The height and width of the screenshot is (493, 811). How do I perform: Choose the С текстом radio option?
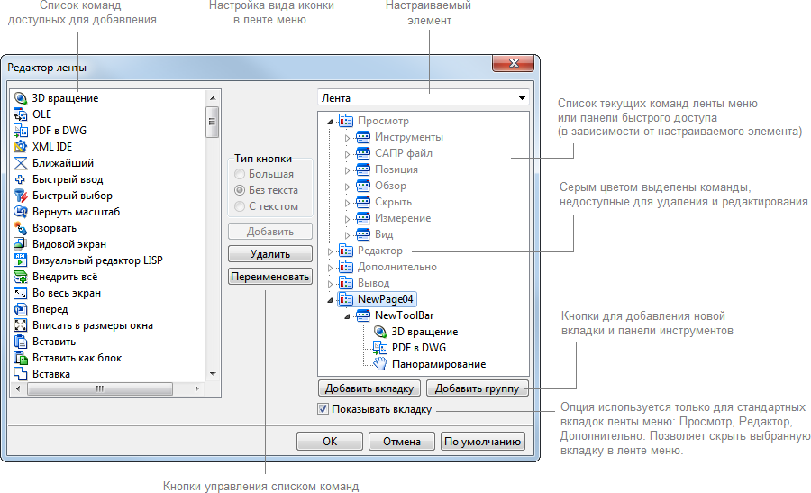[239, 206]
